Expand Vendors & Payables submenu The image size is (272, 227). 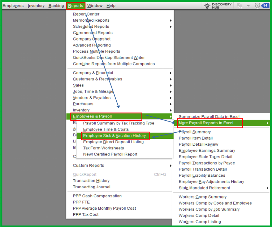click(x=120, y=98)
